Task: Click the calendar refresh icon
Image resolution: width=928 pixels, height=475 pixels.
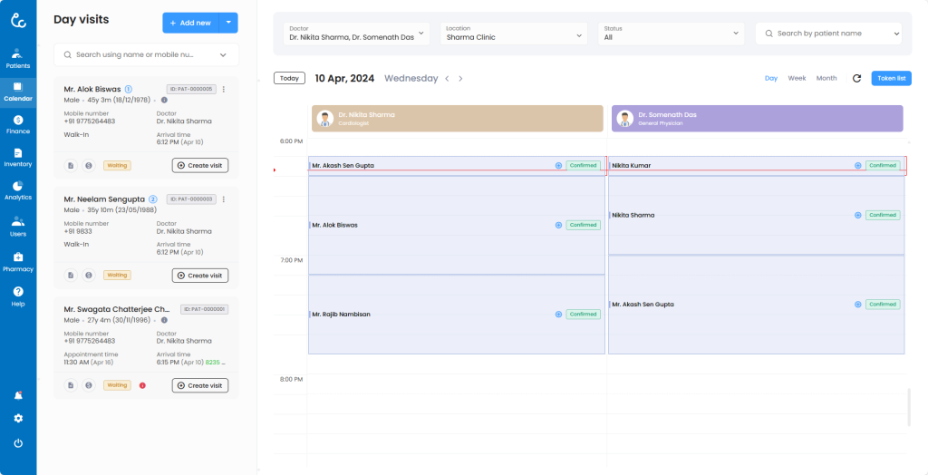Action: pyautogui.click(x=856, y=79)
